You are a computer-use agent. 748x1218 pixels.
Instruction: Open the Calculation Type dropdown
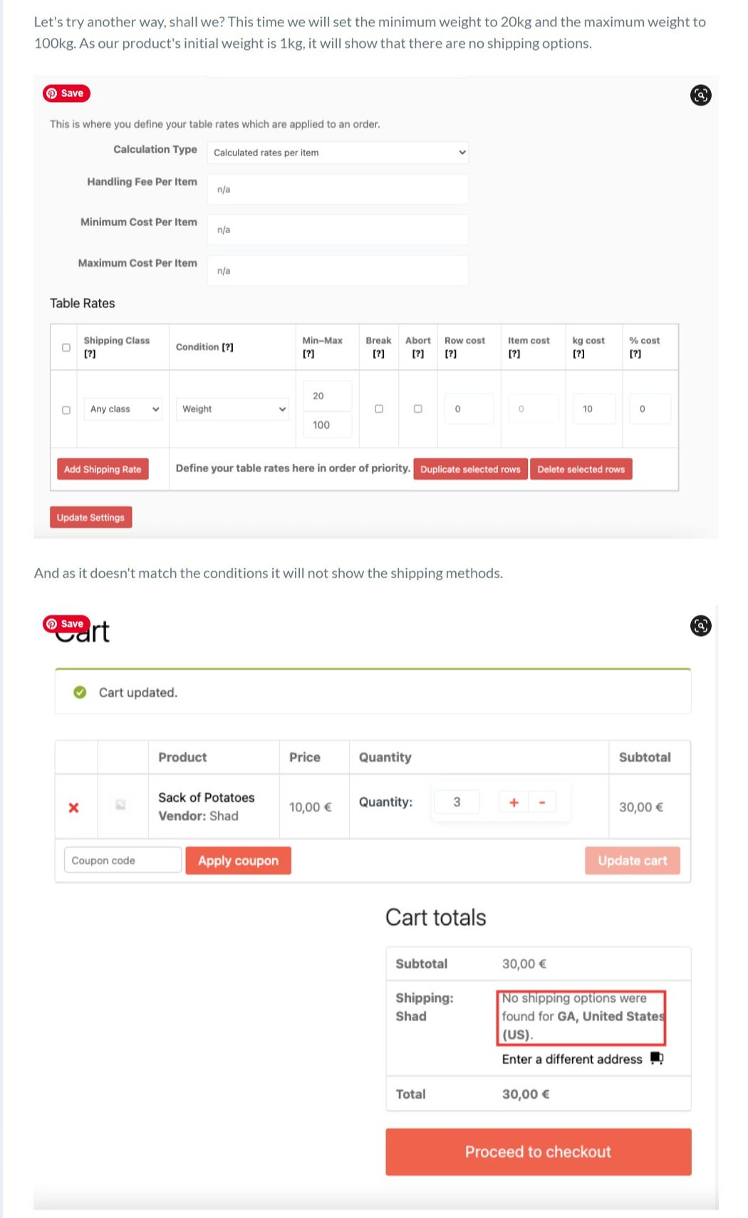click(338, 153)
